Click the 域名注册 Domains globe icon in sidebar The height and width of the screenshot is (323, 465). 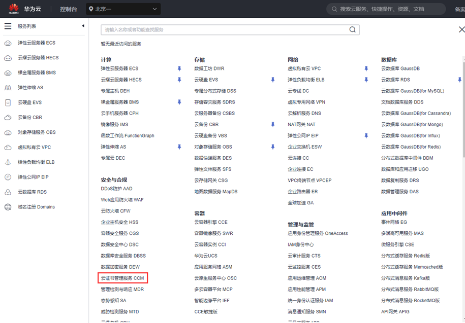point(8,207)
